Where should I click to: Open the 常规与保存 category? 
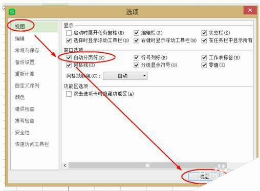[x=27, y=50]
